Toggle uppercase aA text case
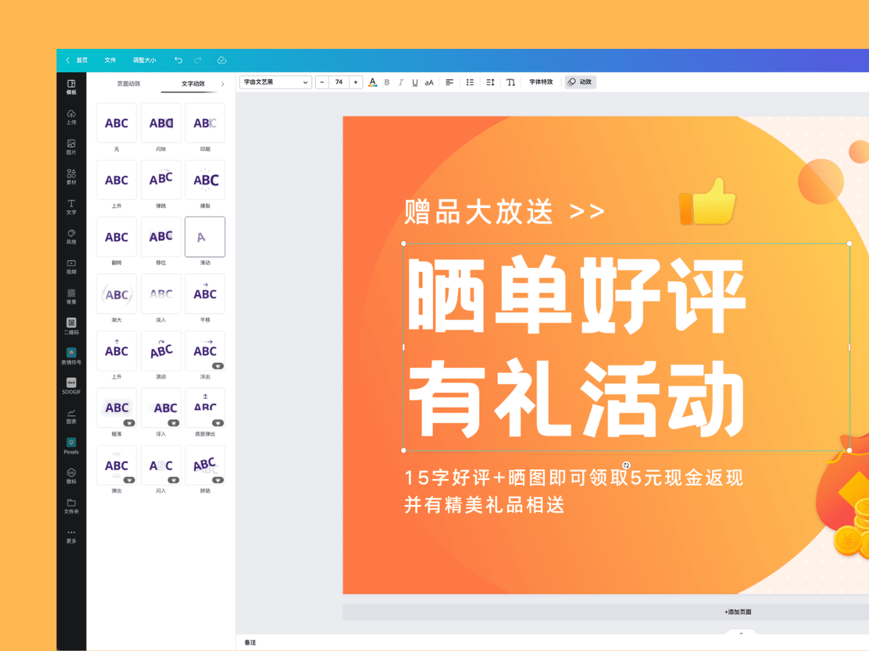Screen dimensions: 869x651 [x=429, y=82]
